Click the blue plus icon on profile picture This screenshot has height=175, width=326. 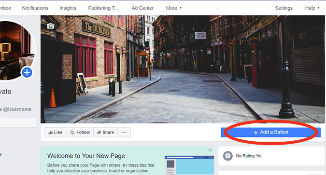click(x=27, y=72)
